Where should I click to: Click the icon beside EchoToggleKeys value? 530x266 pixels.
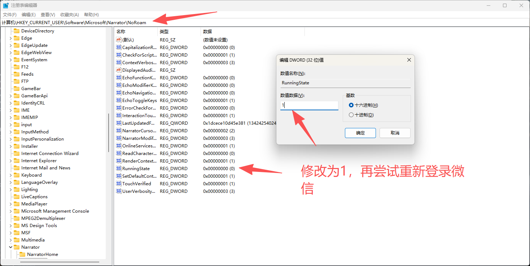click(118, 100)
